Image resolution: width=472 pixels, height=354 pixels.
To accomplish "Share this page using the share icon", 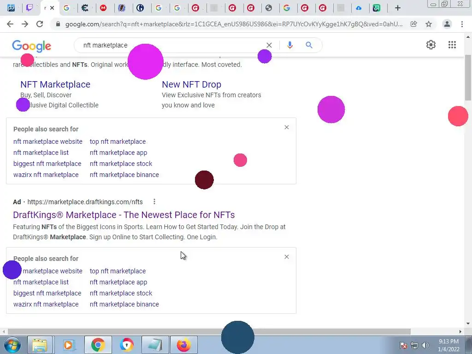I will pos(414,24).
